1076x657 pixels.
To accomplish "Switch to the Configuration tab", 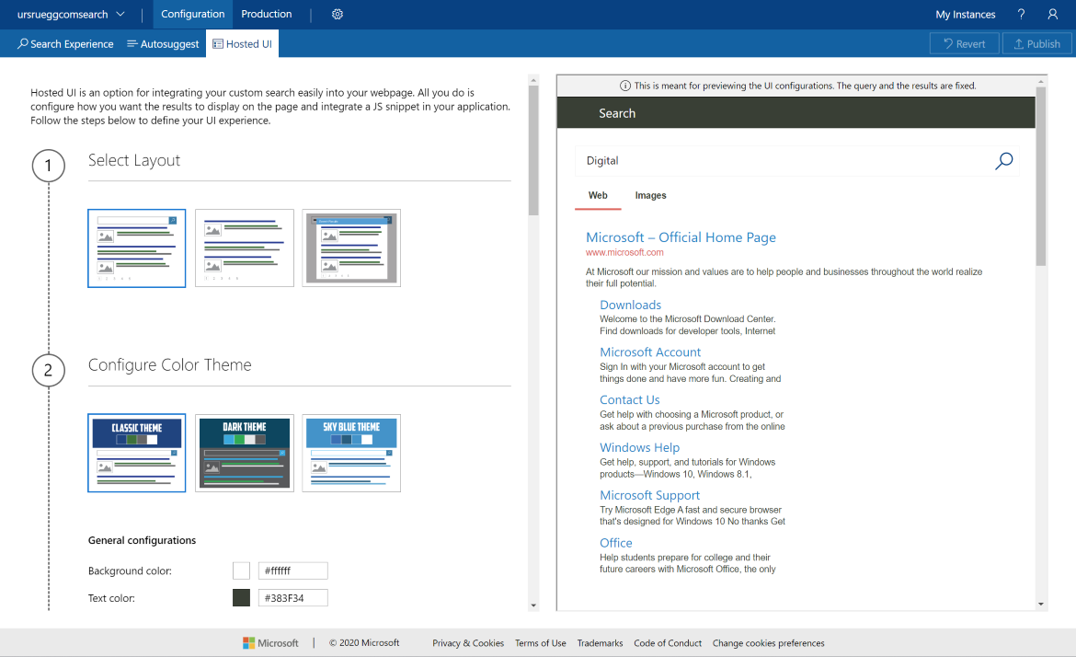I will pos(193,14).
